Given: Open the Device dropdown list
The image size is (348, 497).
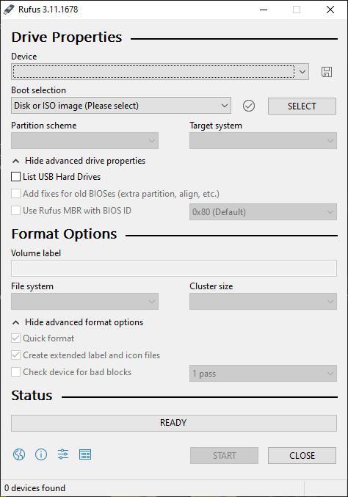Looking at the screenshot, I should 160,72.
